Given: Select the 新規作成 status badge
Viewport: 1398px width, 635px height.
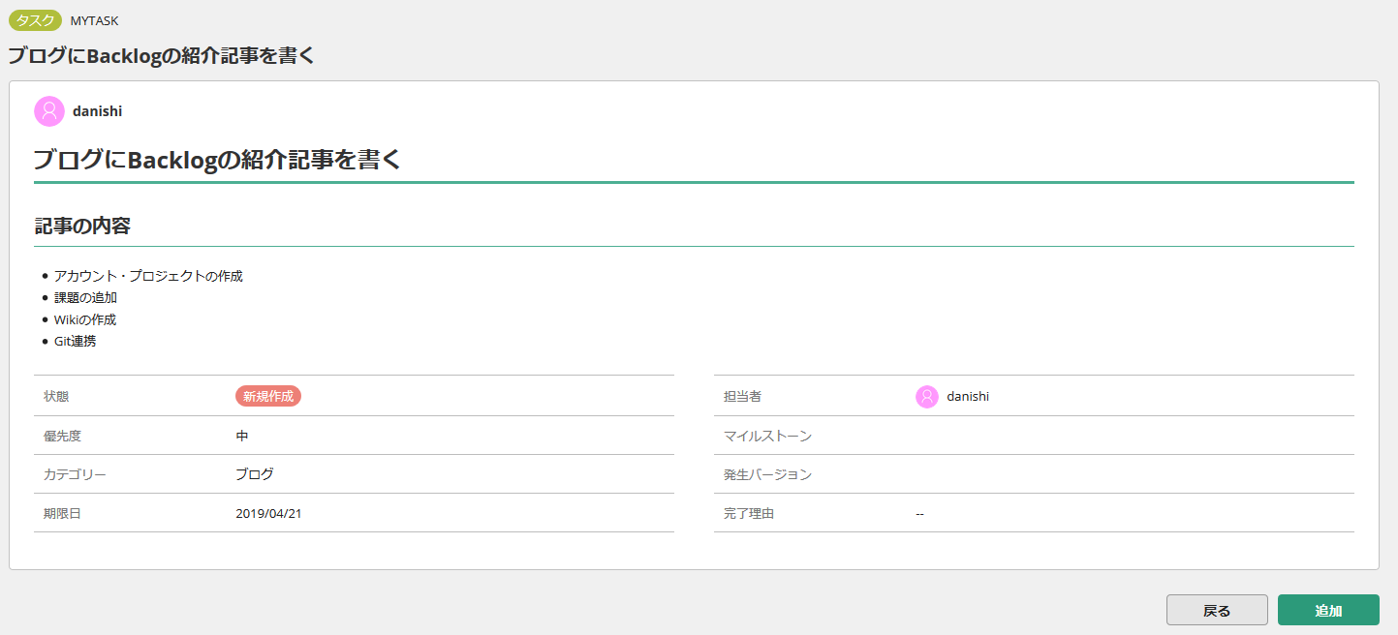Looking at the screenshot, I should [268, 396].
